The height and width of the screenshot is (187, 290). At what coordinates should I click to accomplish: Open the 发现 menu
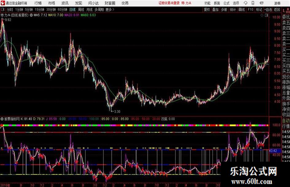pyautogui.click(x=79, y=3)
